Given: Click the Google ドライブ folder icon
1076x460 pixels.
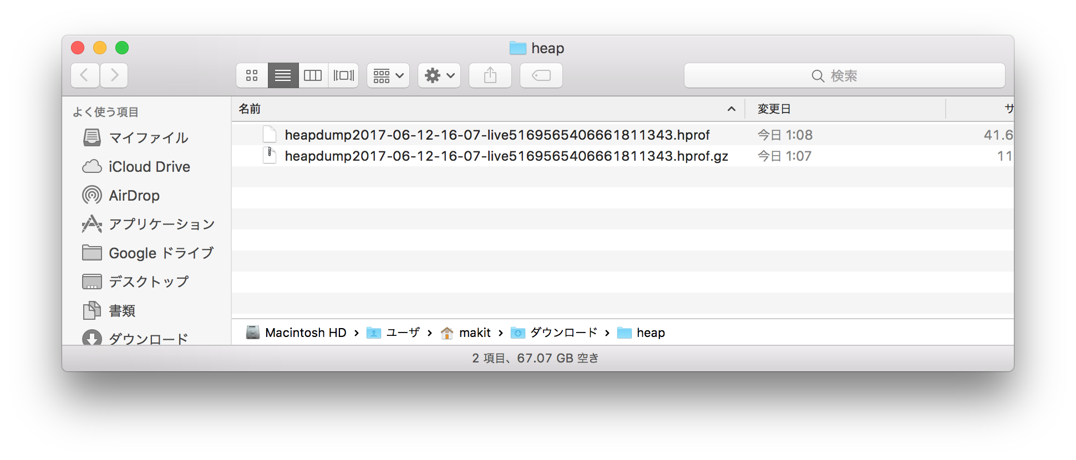Looking at the screenshot, I should (92, 253).
